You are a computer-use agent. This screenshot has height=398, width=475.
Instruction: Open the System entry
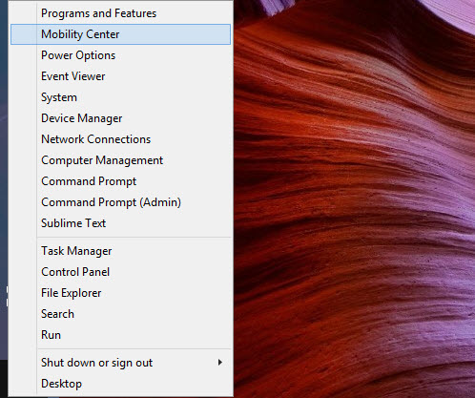pyautogui.click(x=120, y=97)
